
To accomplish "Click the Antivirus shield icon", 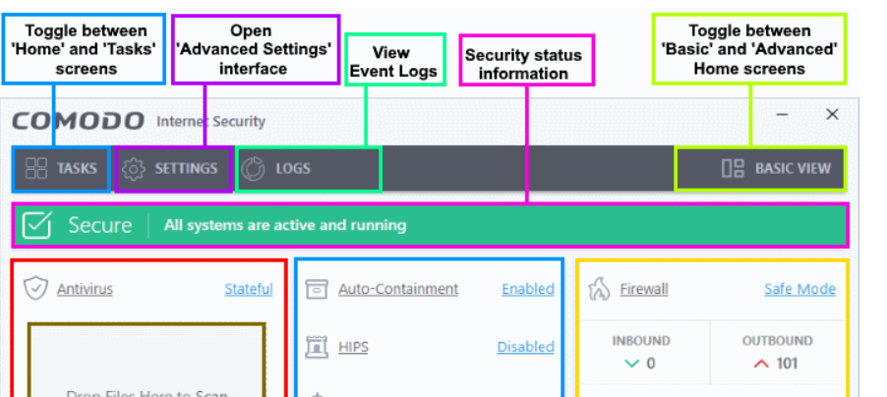I will (x=36, y=289).
